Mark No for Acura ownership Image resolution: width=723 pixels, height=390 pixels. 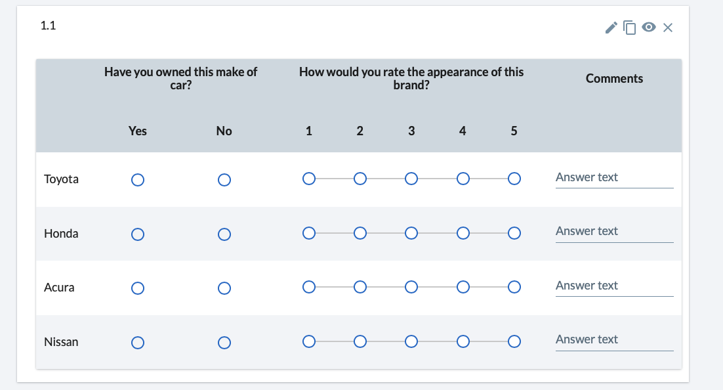tap(224, 288)
